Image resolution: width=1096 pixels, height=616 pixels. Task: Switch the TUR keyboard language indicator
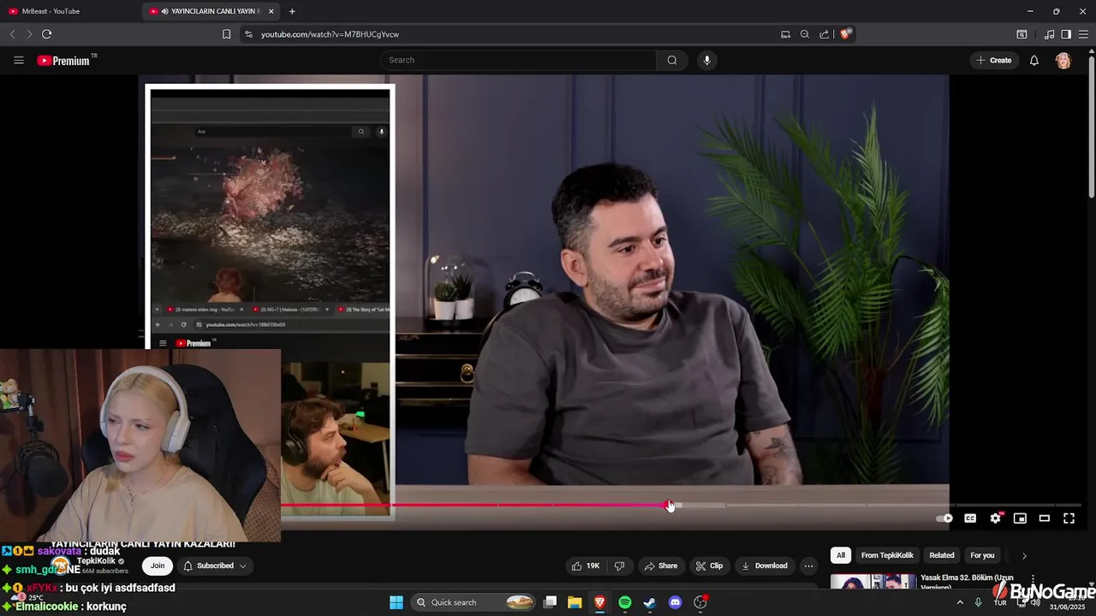(999, 603)
